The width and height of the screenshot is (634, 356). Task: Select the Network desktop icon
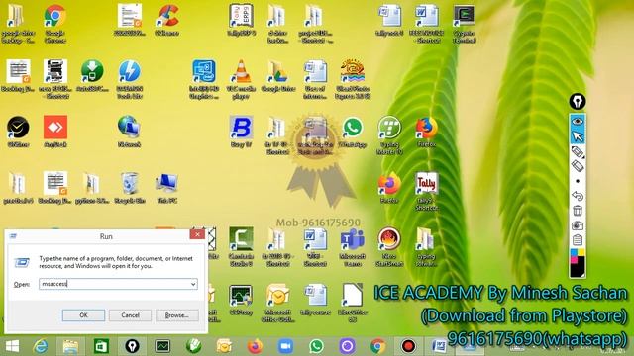pos(130,132)
